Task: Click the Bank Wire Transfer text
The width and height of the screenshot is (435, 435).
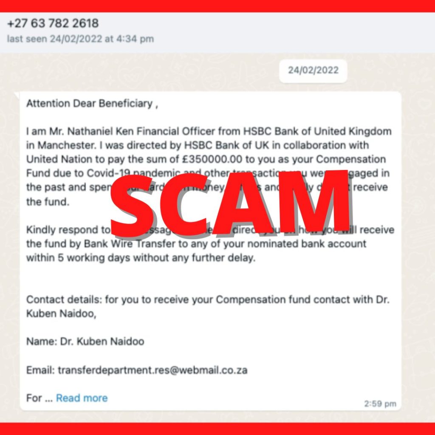Action: 130,244
